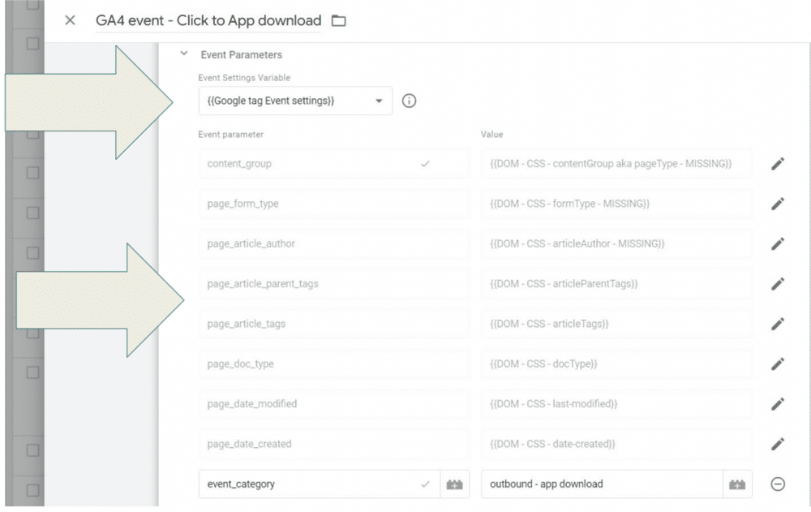811x512 pixels.
Task: Edit page_doc_type row using pencil icon
Action: [778, 364]
